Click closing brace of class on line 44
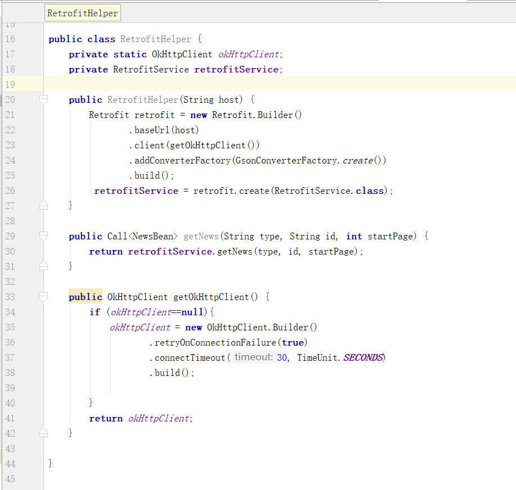 pyautogui.click(x=50, y=464)
